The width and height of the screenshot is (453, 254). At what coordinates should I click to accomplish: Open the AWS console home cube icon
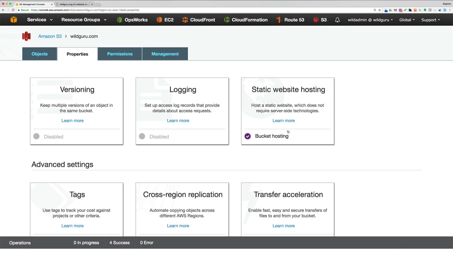(13, 20)
